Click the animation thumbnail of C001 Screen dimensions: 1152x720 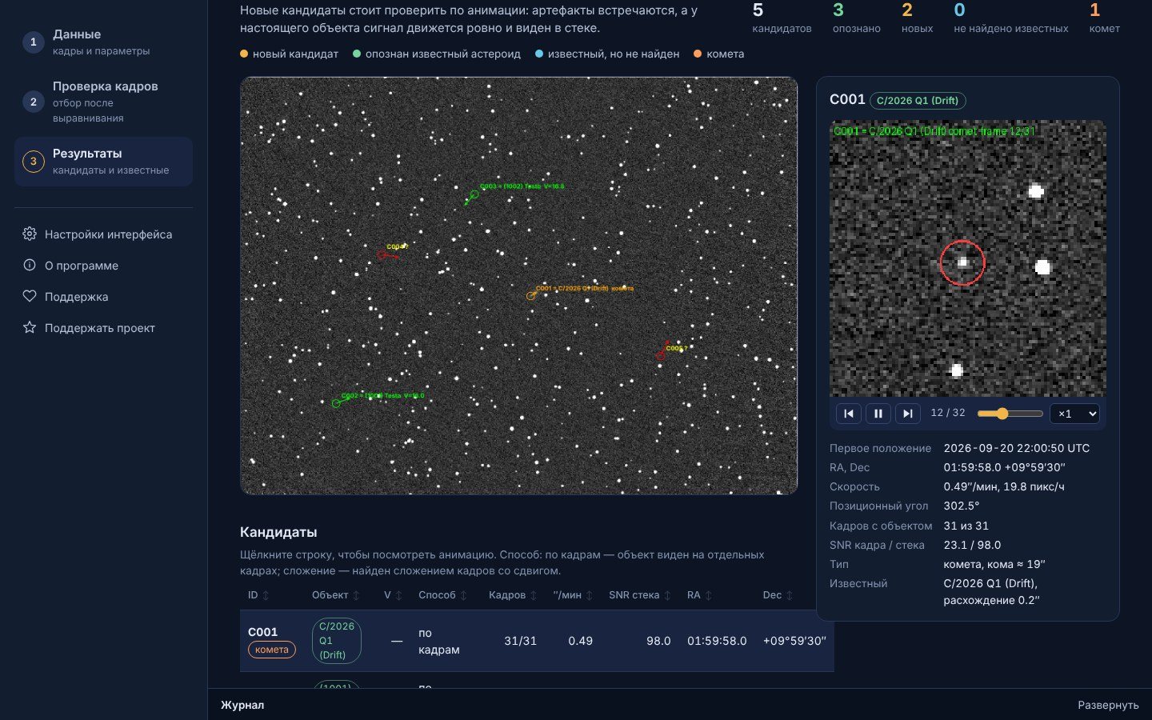[x=968, y=258]
